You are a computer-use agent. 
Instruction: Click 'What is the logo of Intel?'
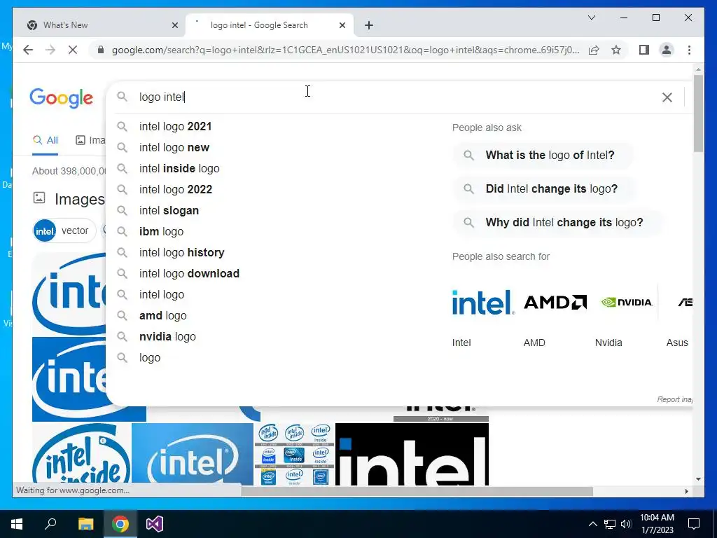543,155
